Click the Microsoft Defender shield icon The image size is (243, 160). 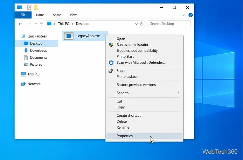pyautogui.click(x=111, y=62)
